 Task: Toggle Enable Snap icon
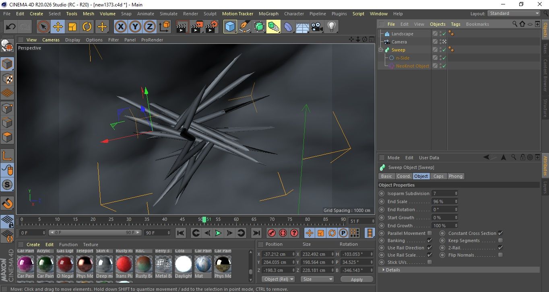8,204
